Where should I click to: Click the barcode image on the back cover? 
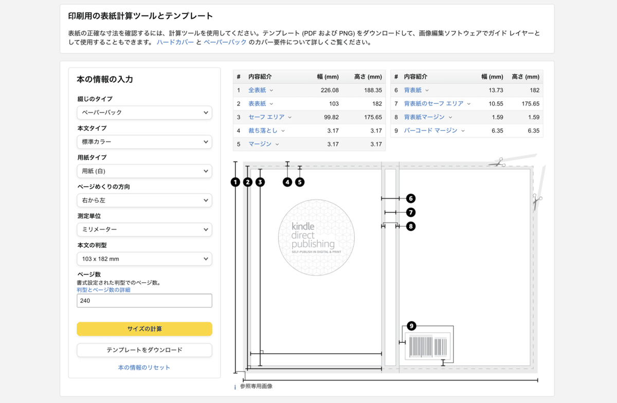[x=428, y=347]
